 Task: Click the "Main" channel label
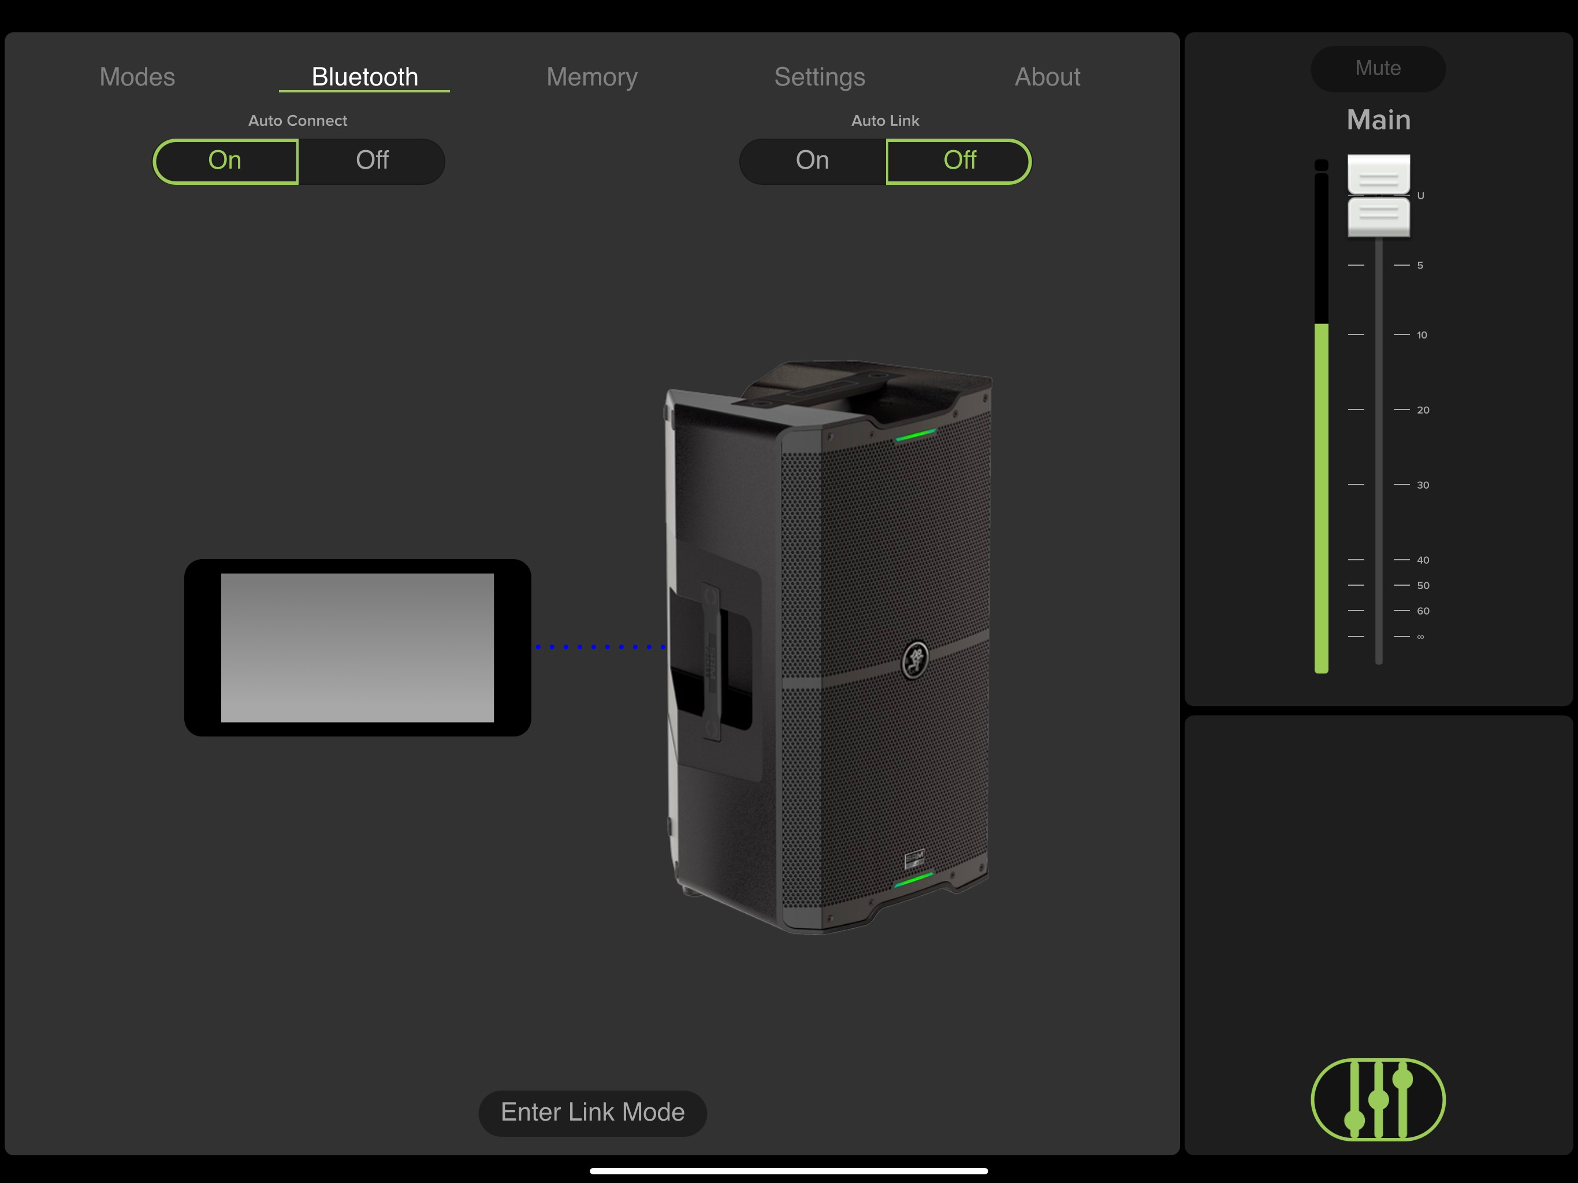pos(1378,120)
